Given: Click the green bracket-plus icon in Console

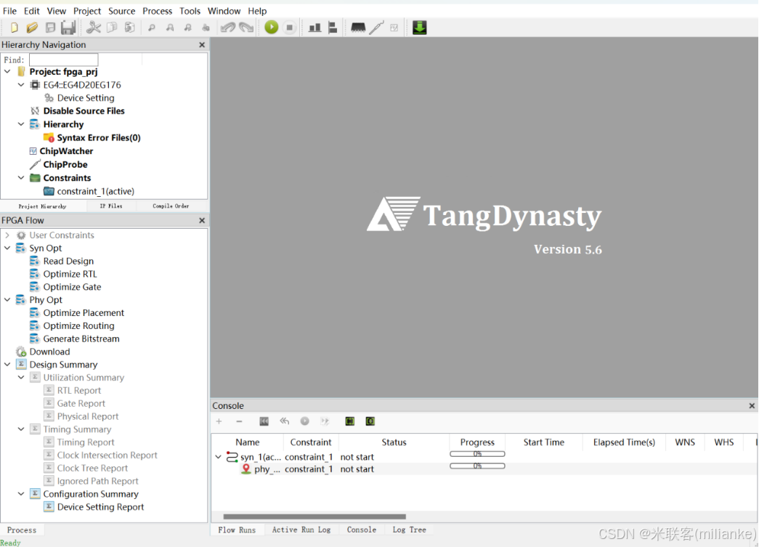Looking at the screenshot, I should [x=370, y=421].
